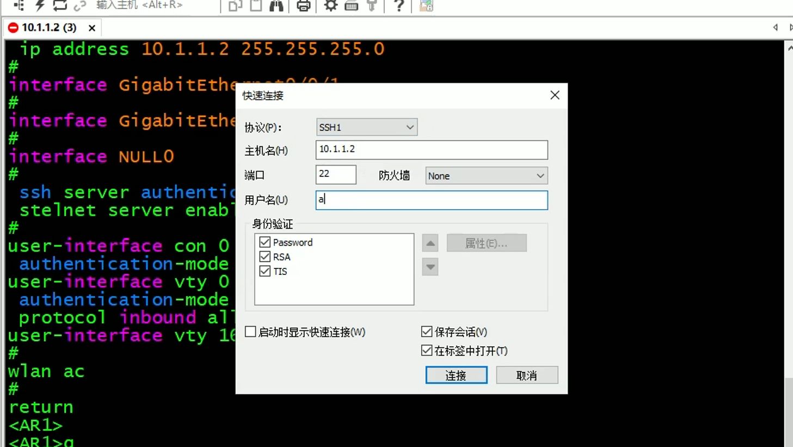The image size is (793, 447).
Task: Close the 10.1.1.2 (3) tab
Action: tap(92, 28)
